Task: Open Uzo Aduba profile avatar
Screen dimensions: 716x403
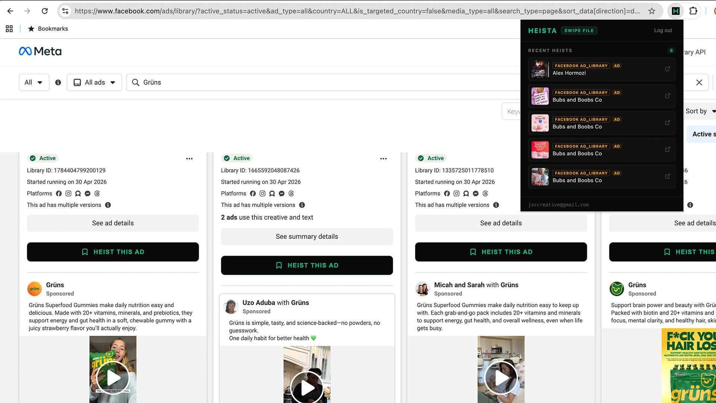Action: tap(231, 307)
